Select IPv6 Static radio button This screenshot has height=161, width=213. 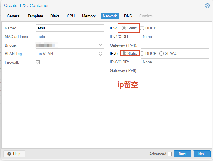(124, 53)
